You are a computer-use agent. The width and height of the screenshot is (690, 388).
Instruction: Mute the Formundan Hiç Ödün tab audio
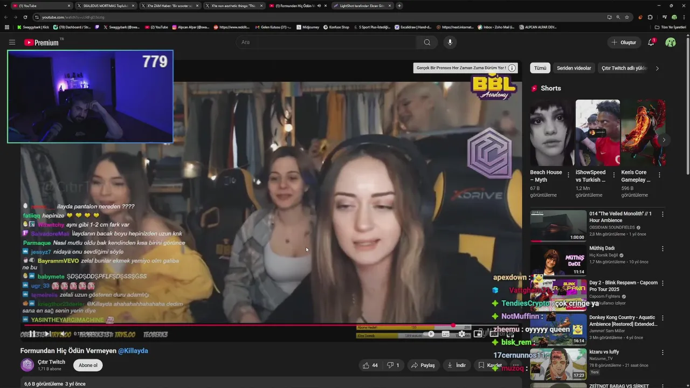[319, 6]
